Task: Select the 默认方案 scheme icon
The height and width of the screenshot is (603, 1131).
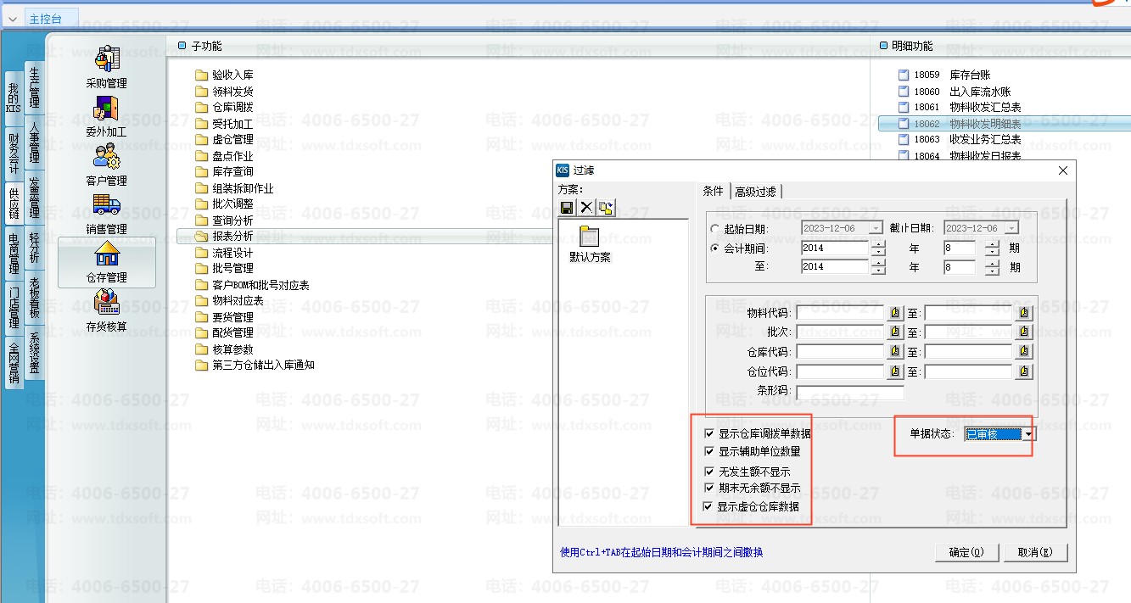Action: pos(590,245)
